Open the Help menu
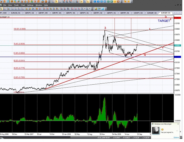The image size is (184, 142). coord(46,5)
